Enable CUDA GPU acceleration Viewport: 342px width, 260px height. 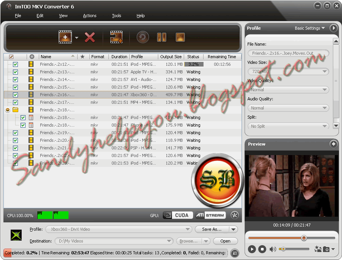(181, 215)
